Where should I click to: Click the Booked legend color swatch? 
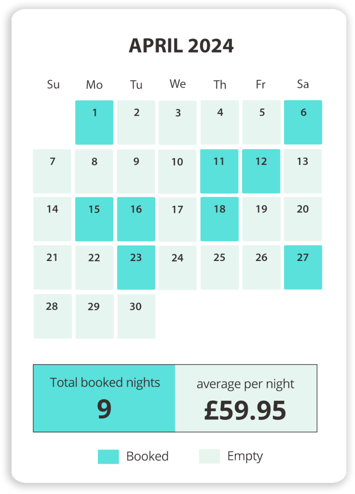[x=108, y=456]
